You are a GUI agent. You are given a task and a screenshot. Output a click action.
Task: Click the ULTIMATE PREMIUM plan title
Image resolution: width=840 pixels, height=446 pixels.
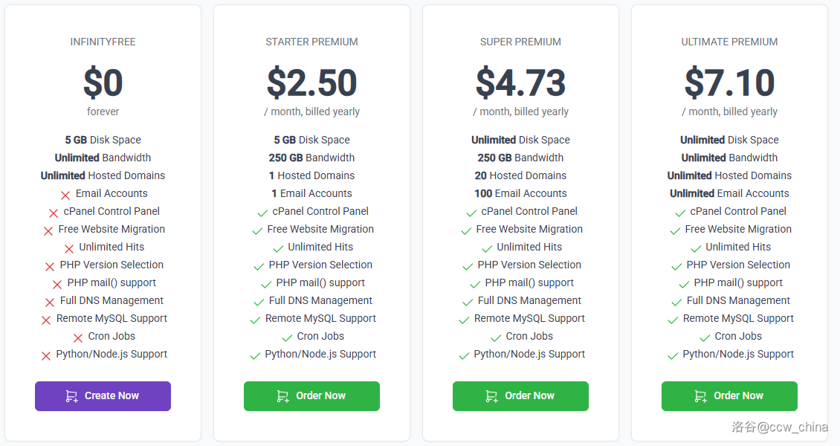pyautogui.click(x=729, y=42)
